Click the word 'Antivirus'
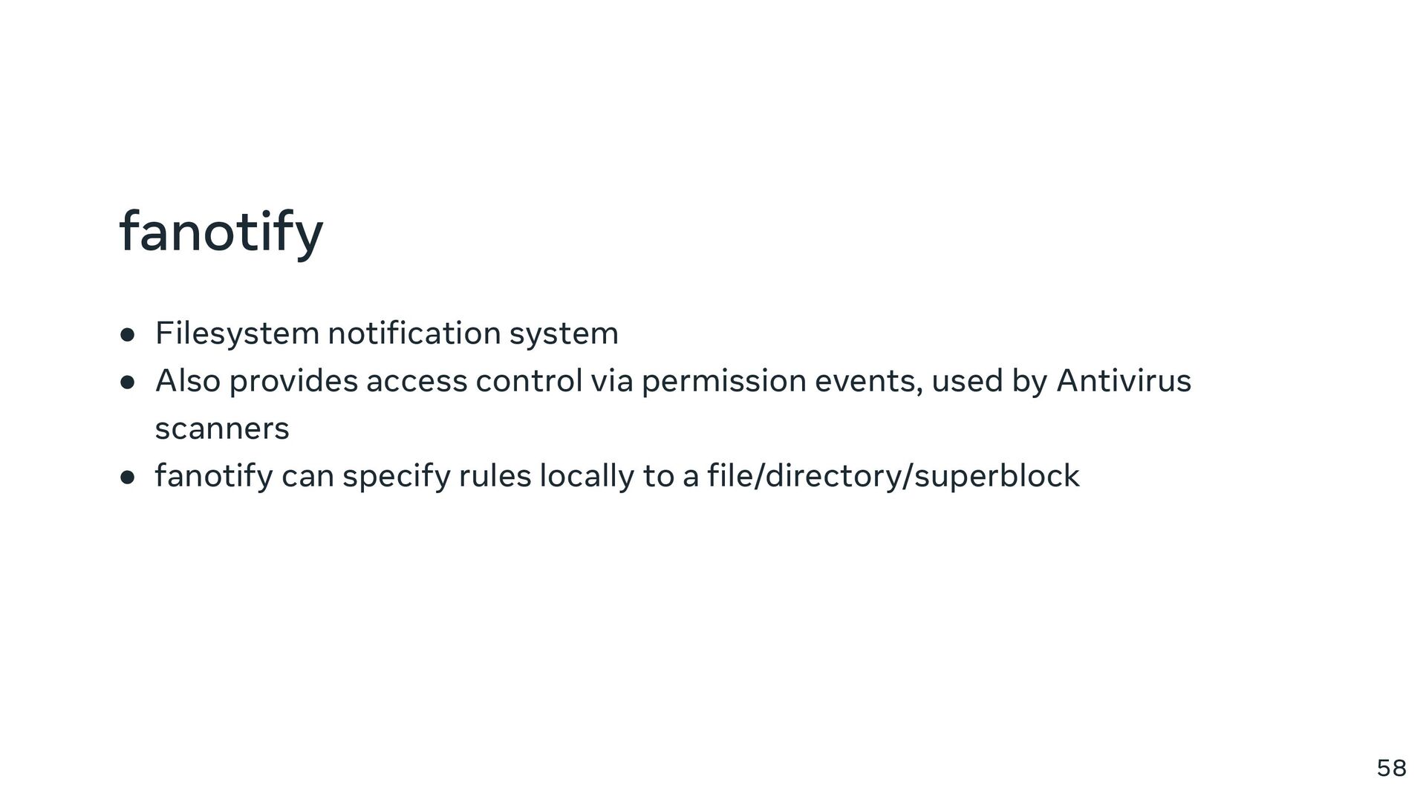Screen dimensions: 1426x802 1123,381
